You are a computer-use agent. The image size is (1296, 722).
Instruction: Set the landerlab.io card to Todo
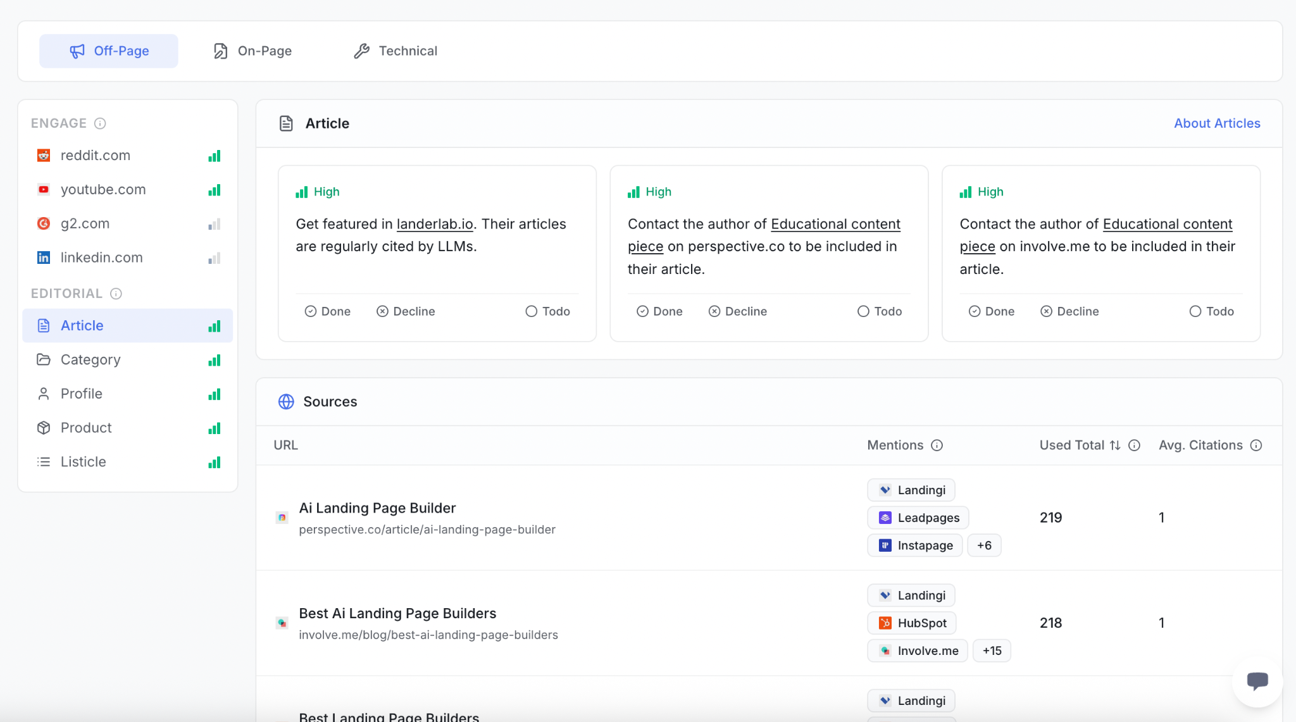coord(548,311)
